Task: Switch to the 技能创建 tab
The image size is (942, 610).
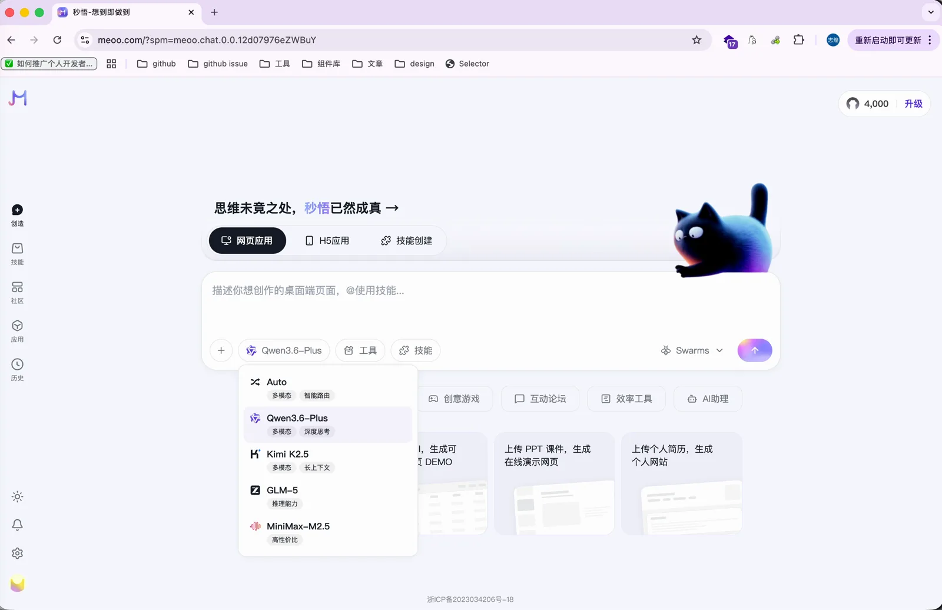Action: pyautogui.click(x=406, y=241)
